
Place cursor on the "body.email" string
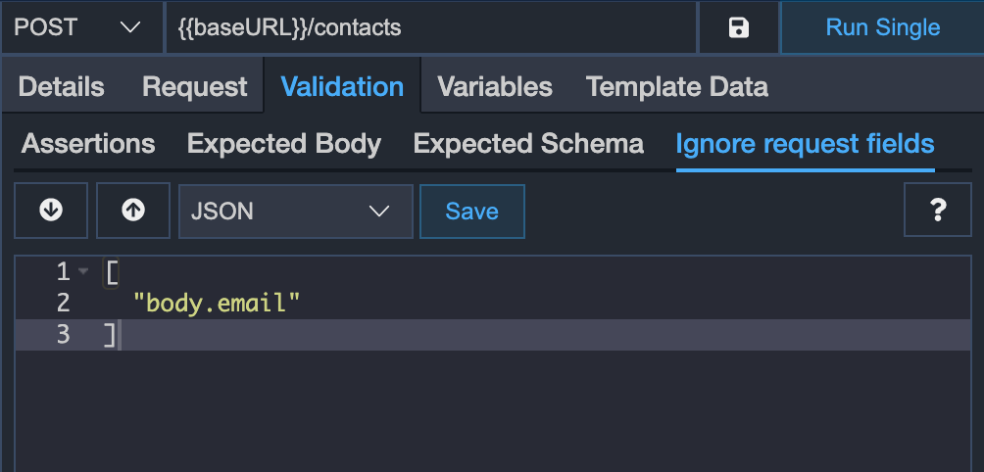[218, 304]
